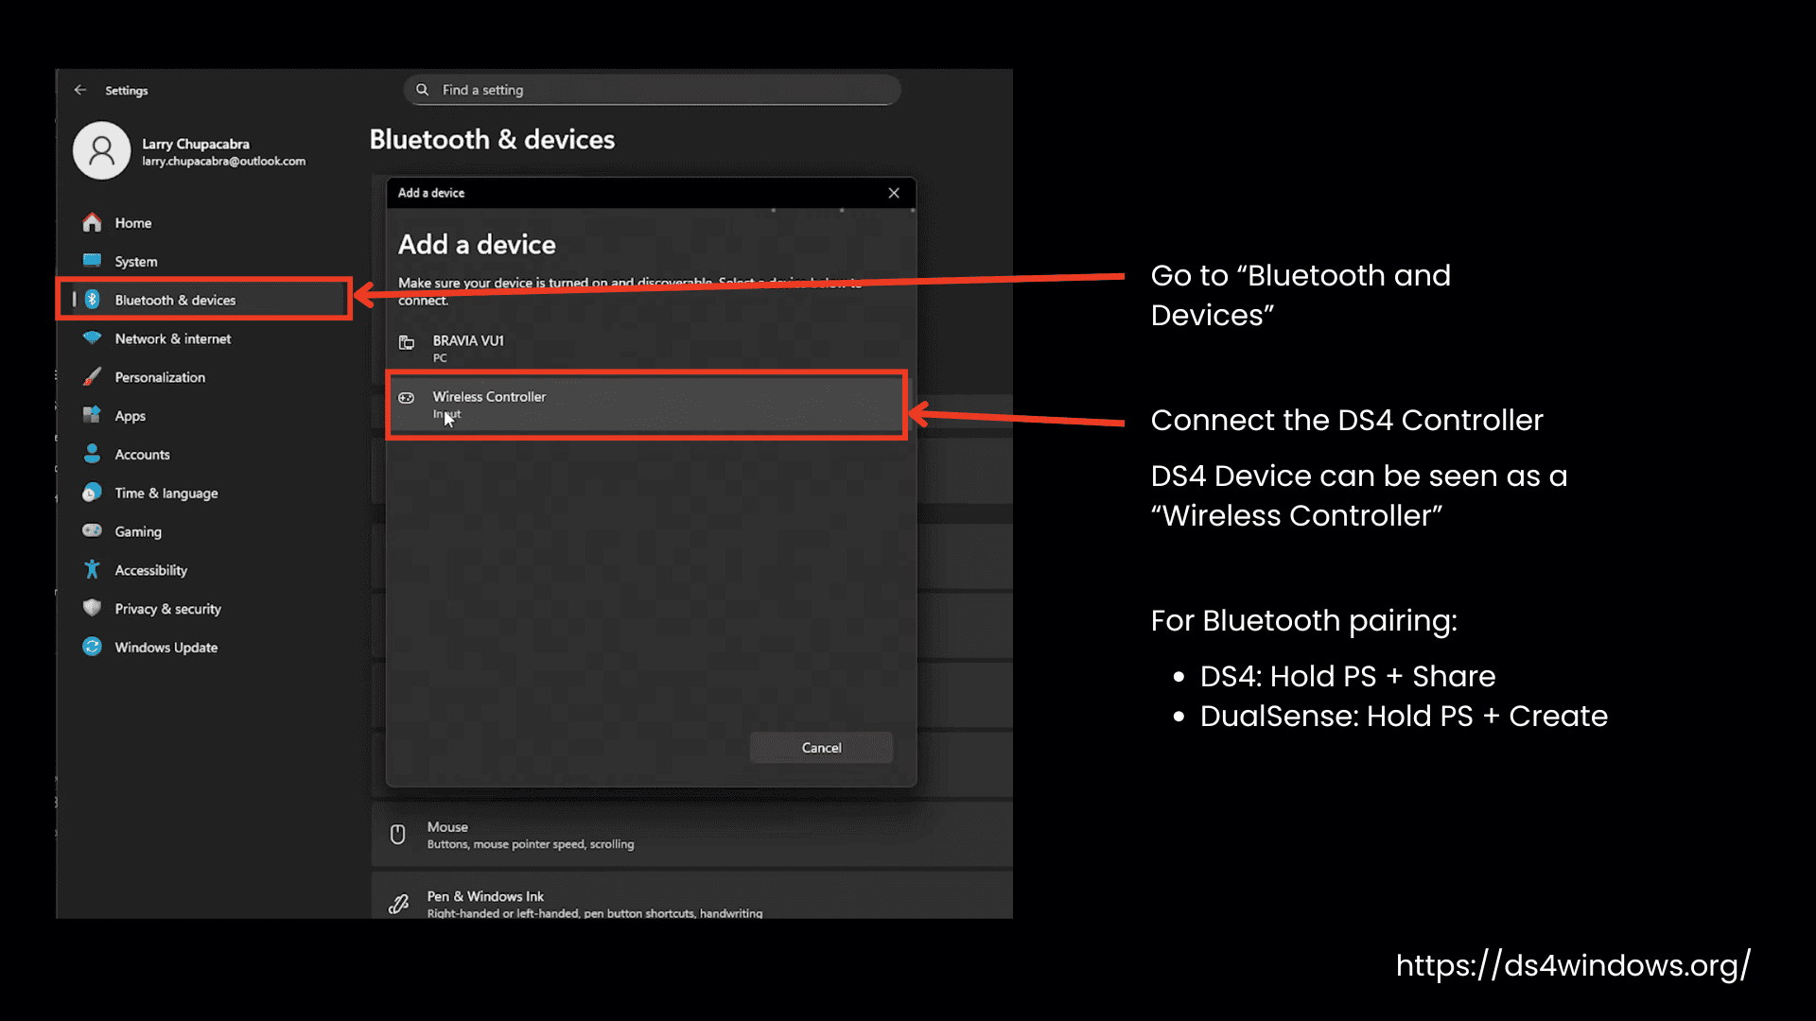Image resolution: width=1816 pixels, height=1021 pixels.
Task: Click the Pen & Windows Ink icon
Action: click(398, 904)
